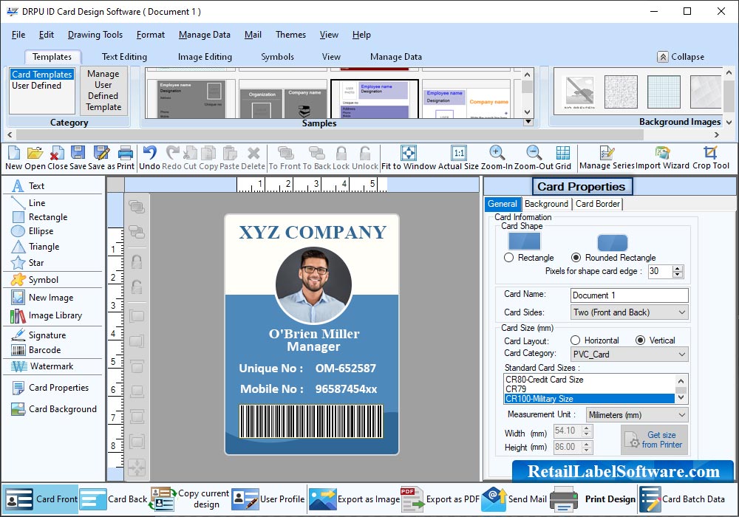Open the Card Sides dropdown

pos(629,312)
